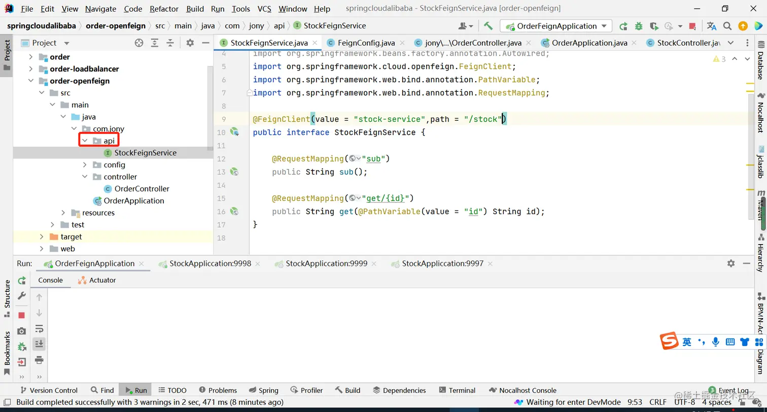Collapse the order-openfeign module
Screen dimensions: 767x412
[30, 81]
